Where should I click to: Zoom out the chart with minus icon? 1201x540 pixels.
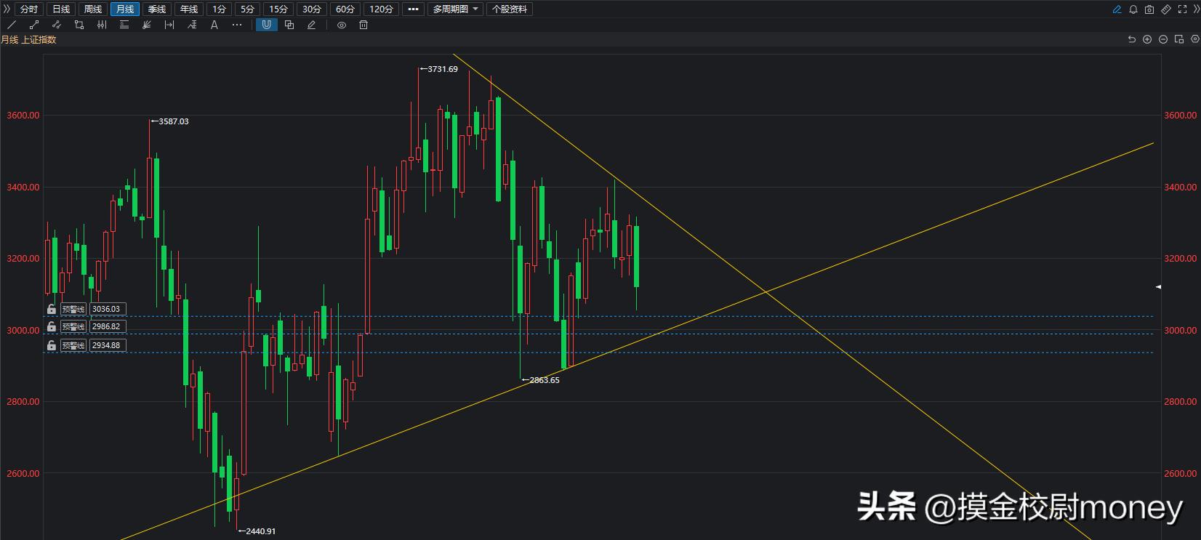pyautogui.click(x=1163, y=39)
